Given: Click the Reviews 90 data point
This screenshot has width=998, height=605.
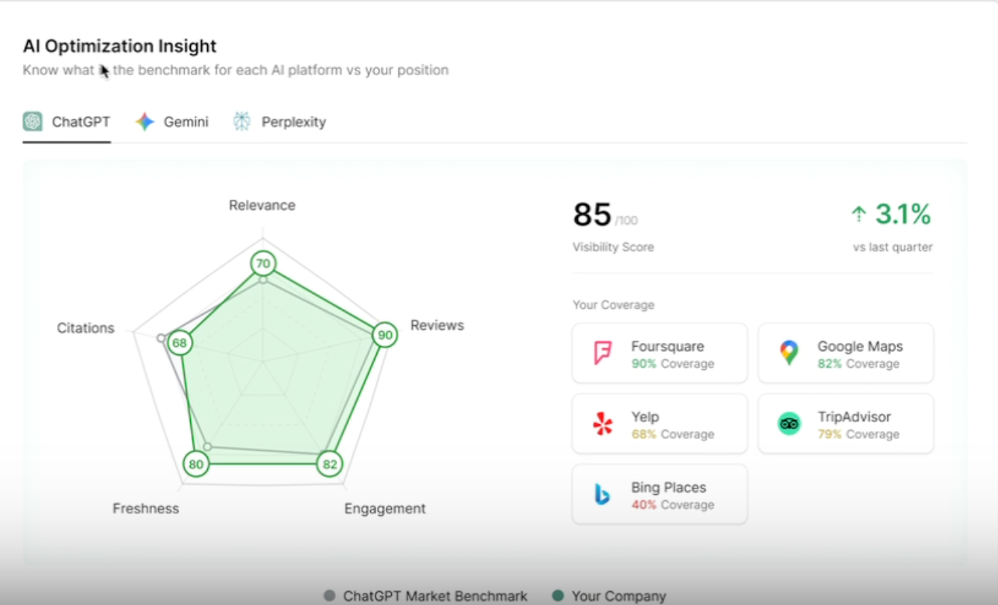Looking at the screenshot, I should coord(383,335).
